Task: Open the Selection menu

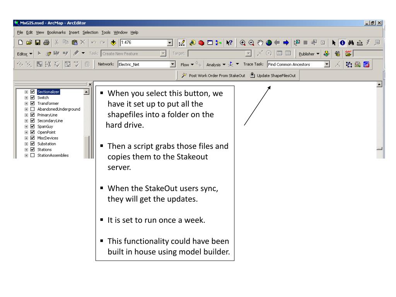Action: [x=90, y=32]
